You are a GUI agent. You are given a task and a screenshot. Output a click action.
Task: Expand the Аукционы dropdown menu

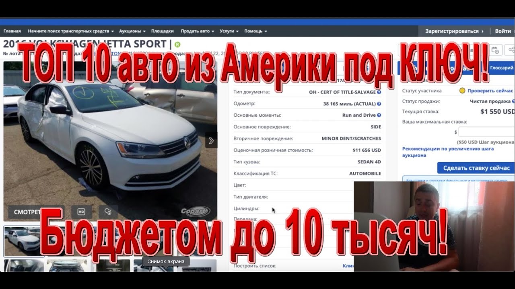click(132, 31)
